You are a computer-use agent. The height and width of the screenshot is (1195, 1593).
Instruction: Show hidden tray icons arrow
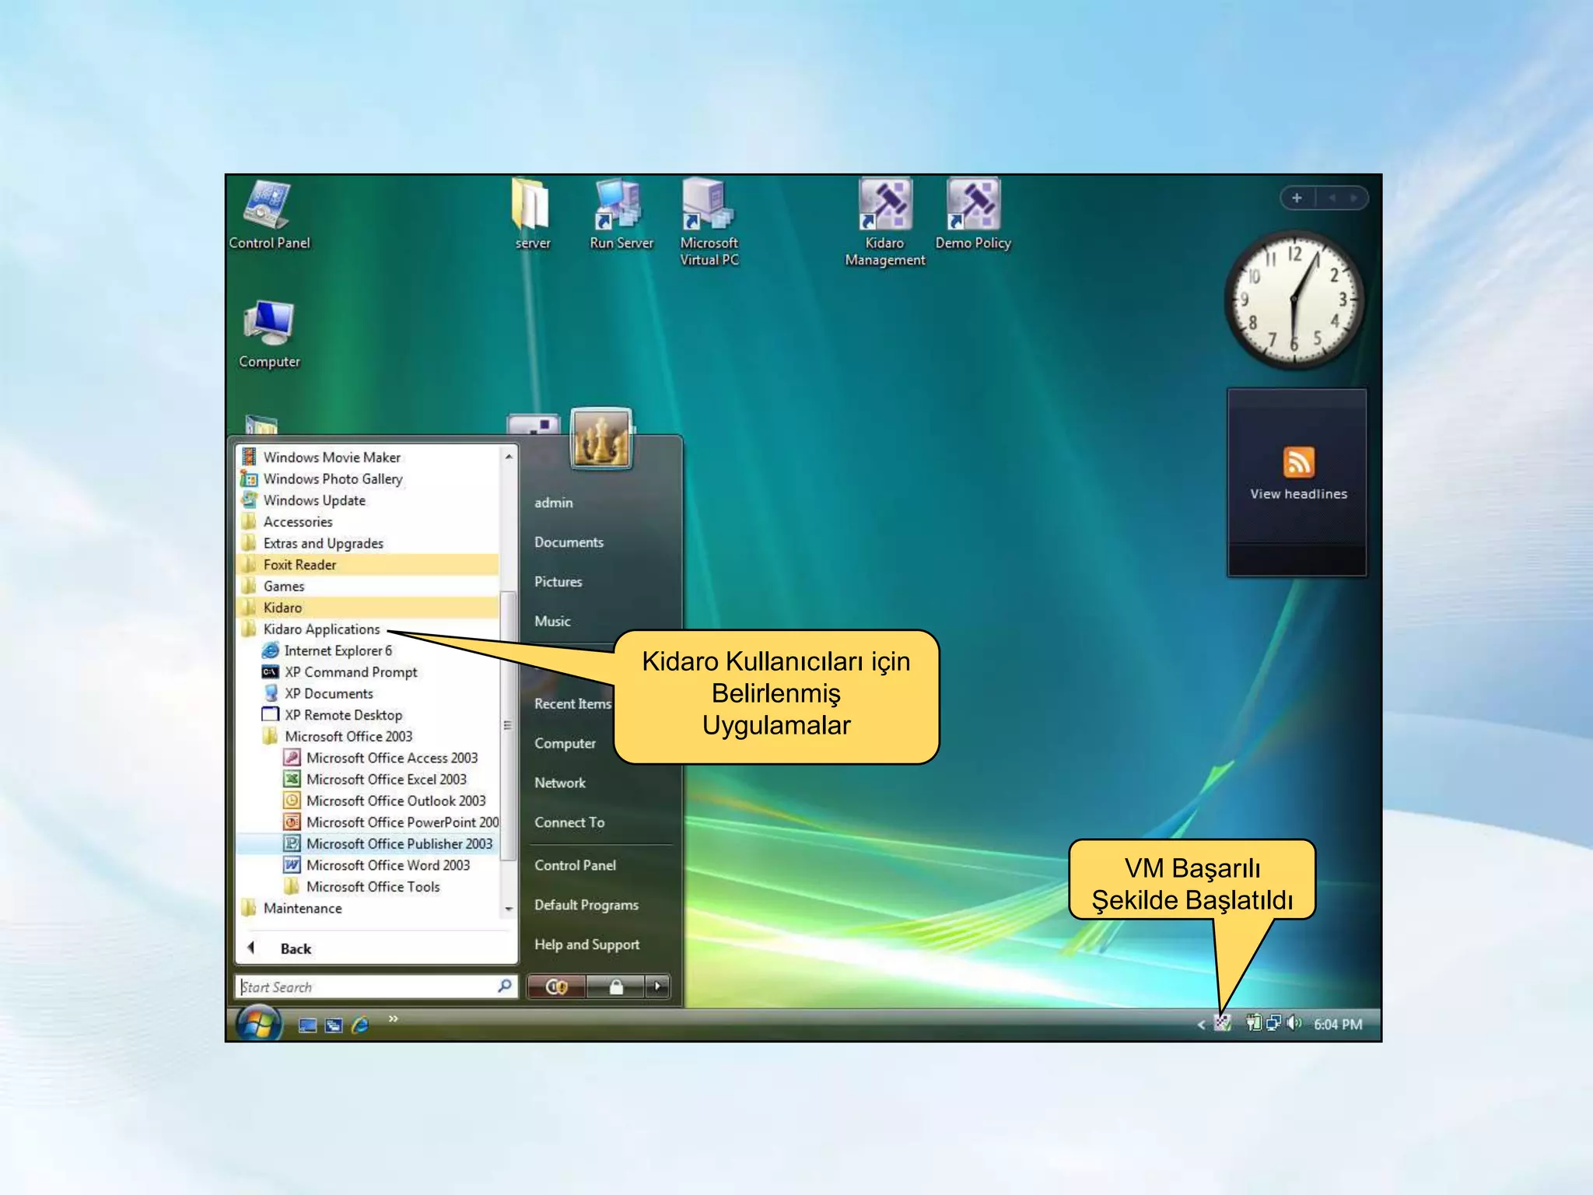[x=1201, y=1025]
